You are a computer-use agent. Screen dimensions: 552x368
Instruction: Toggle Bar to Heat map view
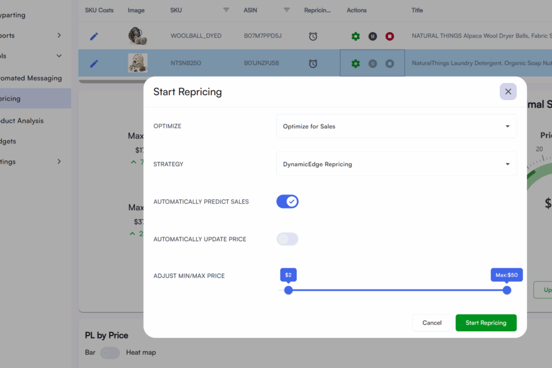tap(110, 353)
